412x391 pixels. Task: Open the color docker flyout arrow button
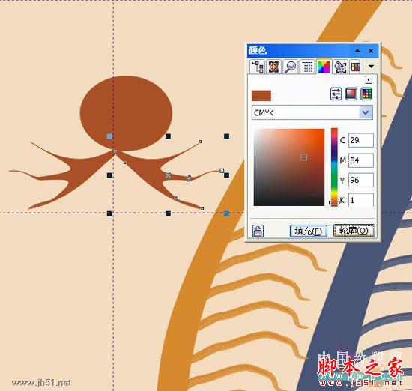[x=369, y=79]
